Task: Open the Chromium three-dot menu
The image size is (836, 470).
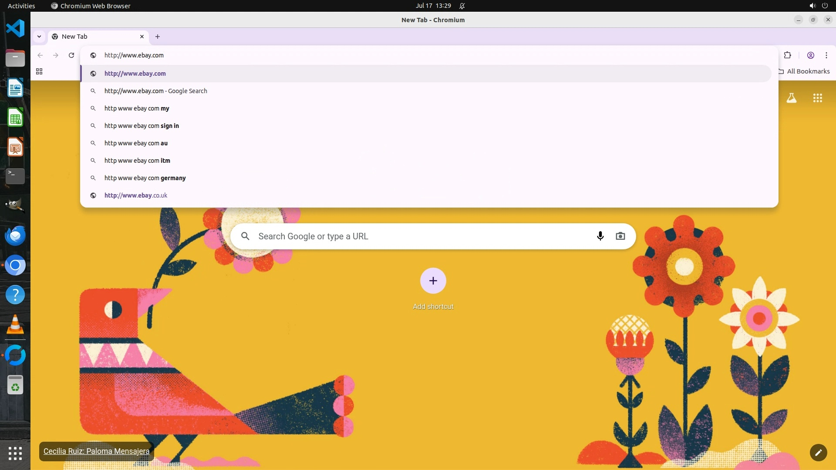Action: click(x=826, y=55)
